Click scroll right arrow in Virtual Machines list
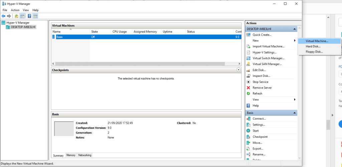Screen dimensions: 342x167 (x=239, y=64)
